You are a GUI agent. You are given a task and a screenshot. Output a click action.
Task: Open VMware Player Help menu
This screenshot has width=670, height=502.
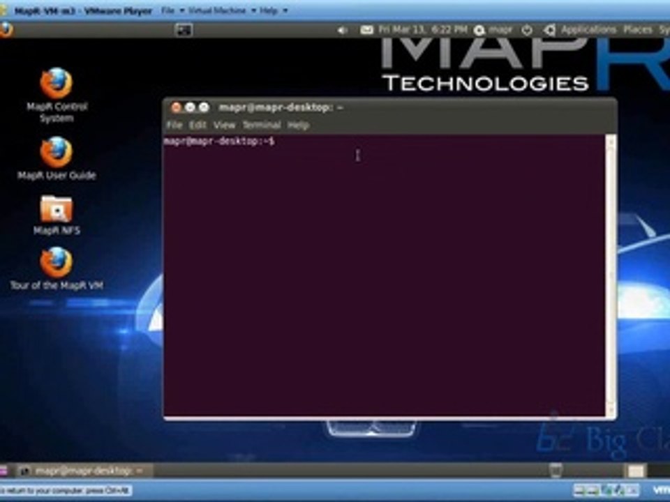tap(274, 10)
